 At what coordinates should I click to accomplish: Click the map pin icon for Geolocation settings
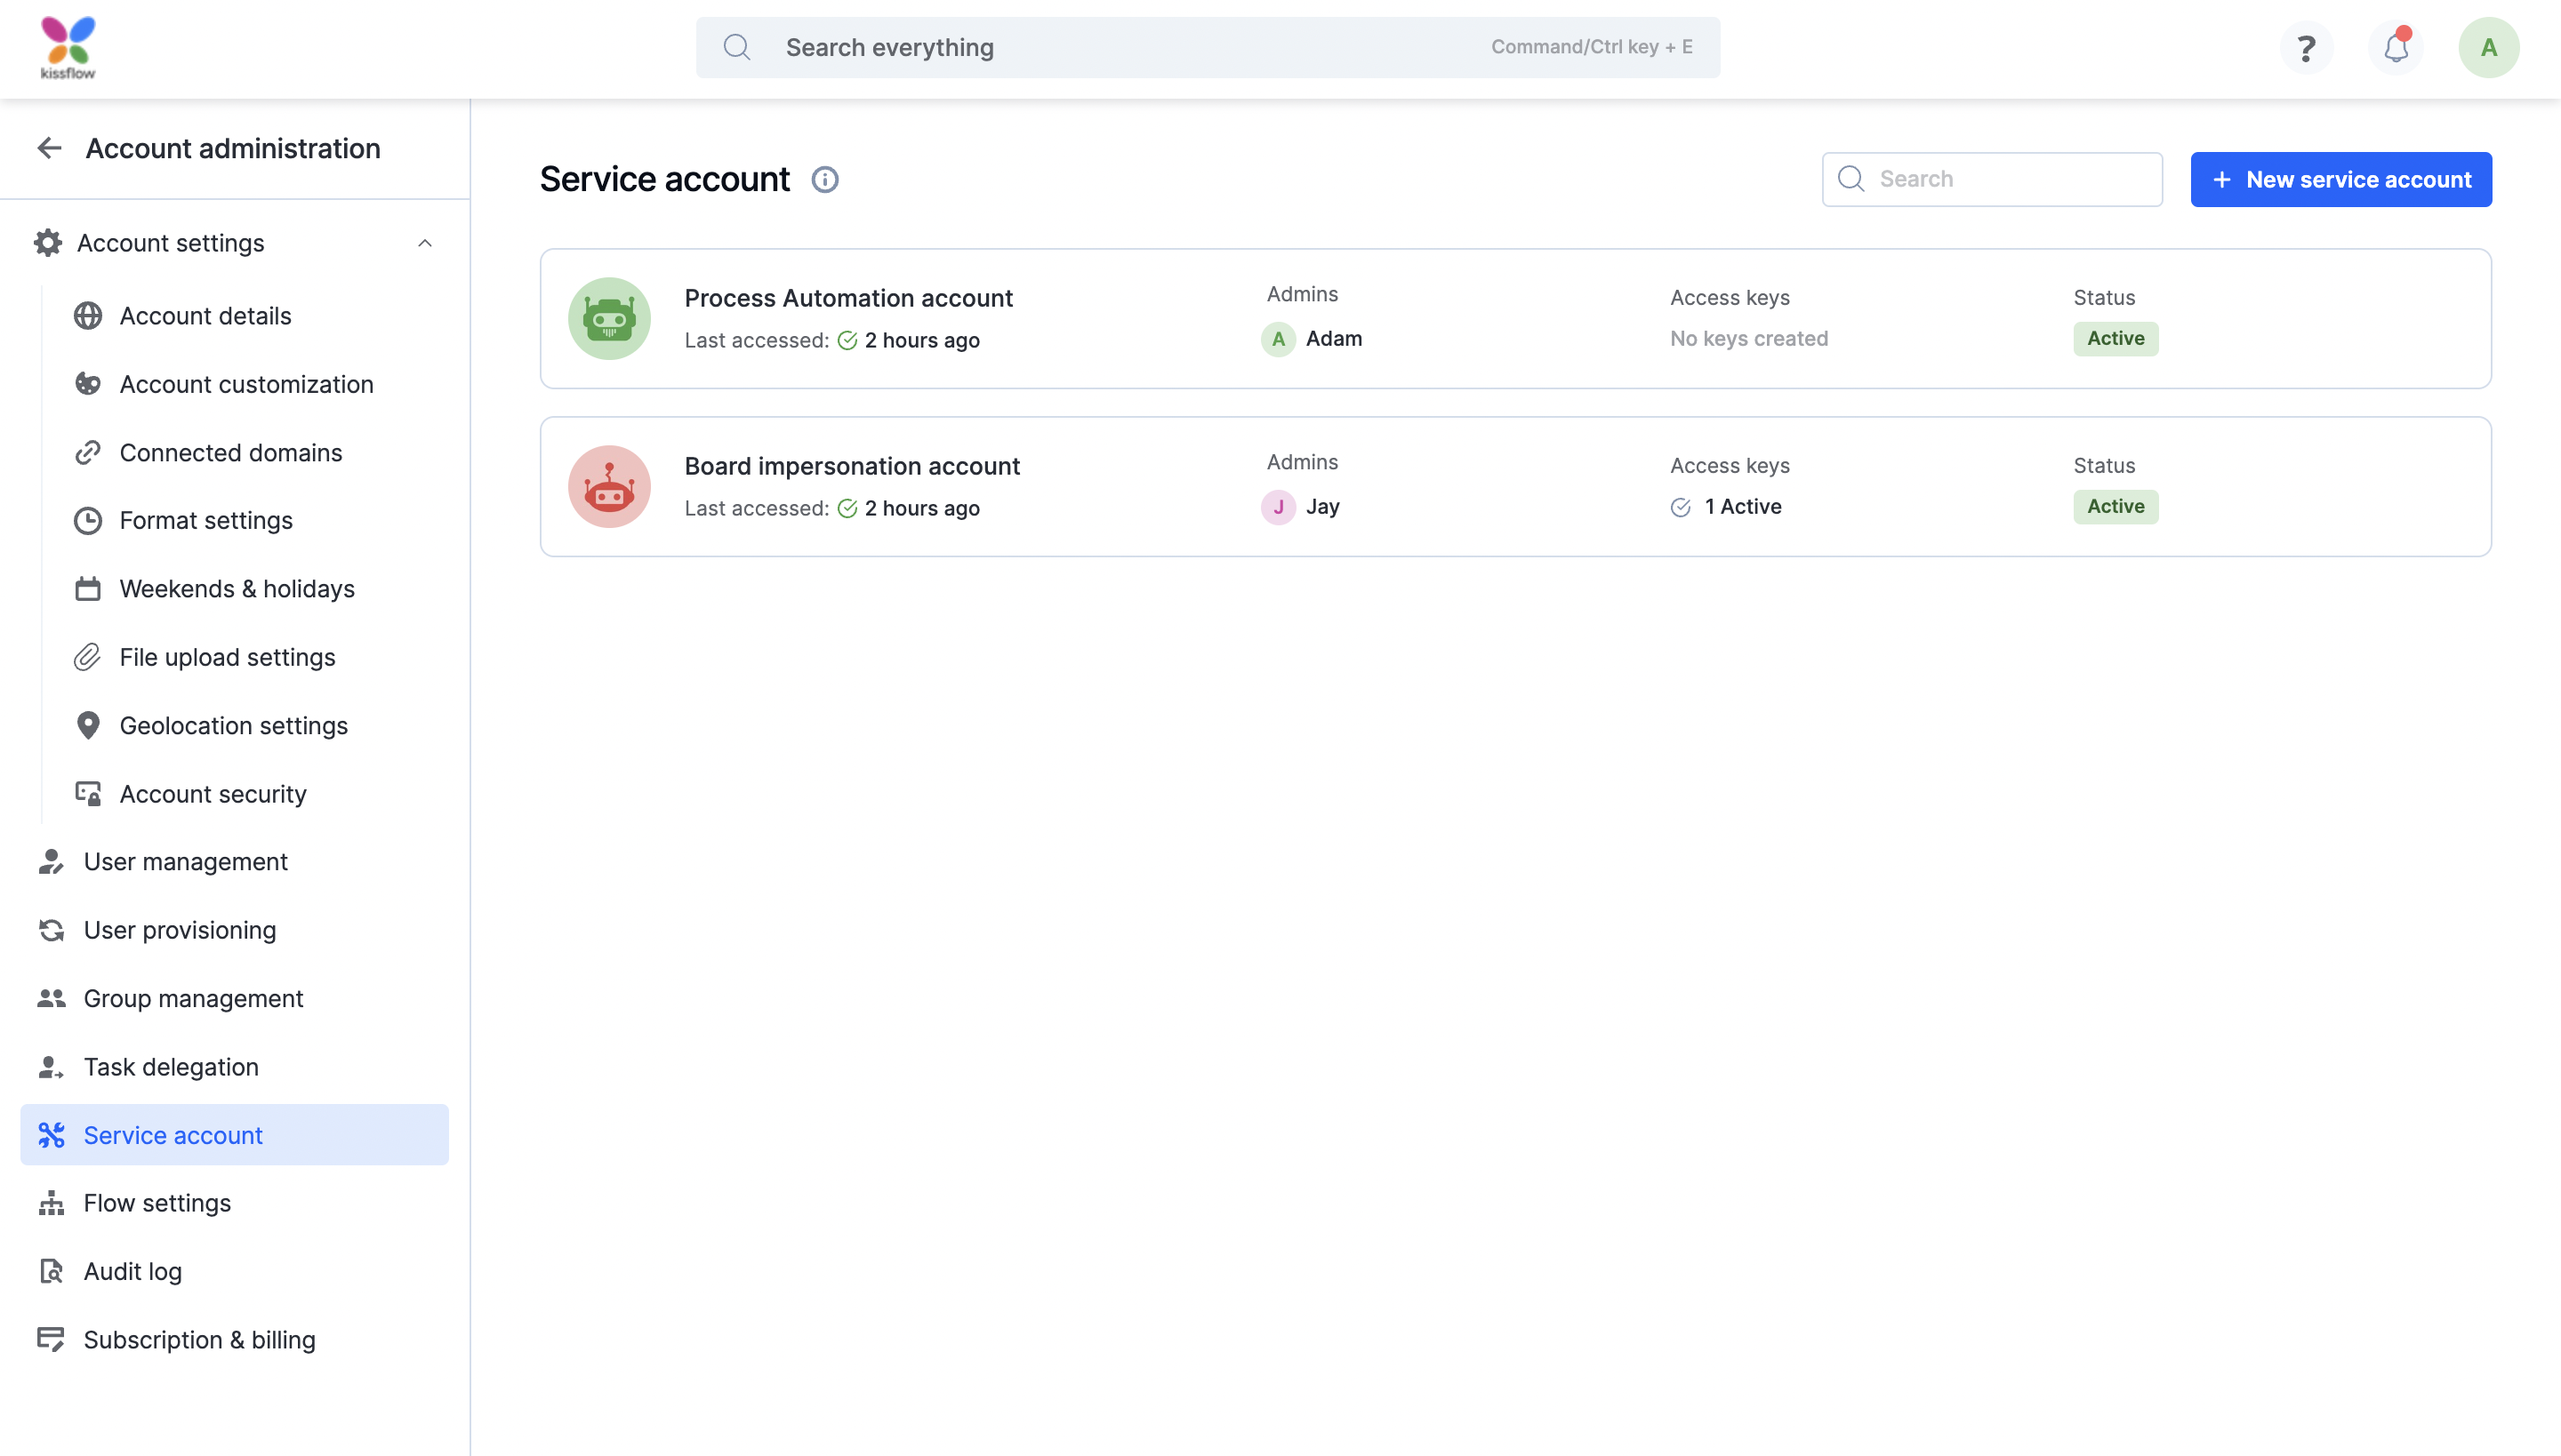pyautogui.click(x=88, y=726)
